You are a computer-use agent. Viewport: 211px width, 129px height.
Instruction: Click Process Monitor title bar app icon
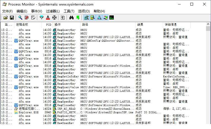pos(5,4)
